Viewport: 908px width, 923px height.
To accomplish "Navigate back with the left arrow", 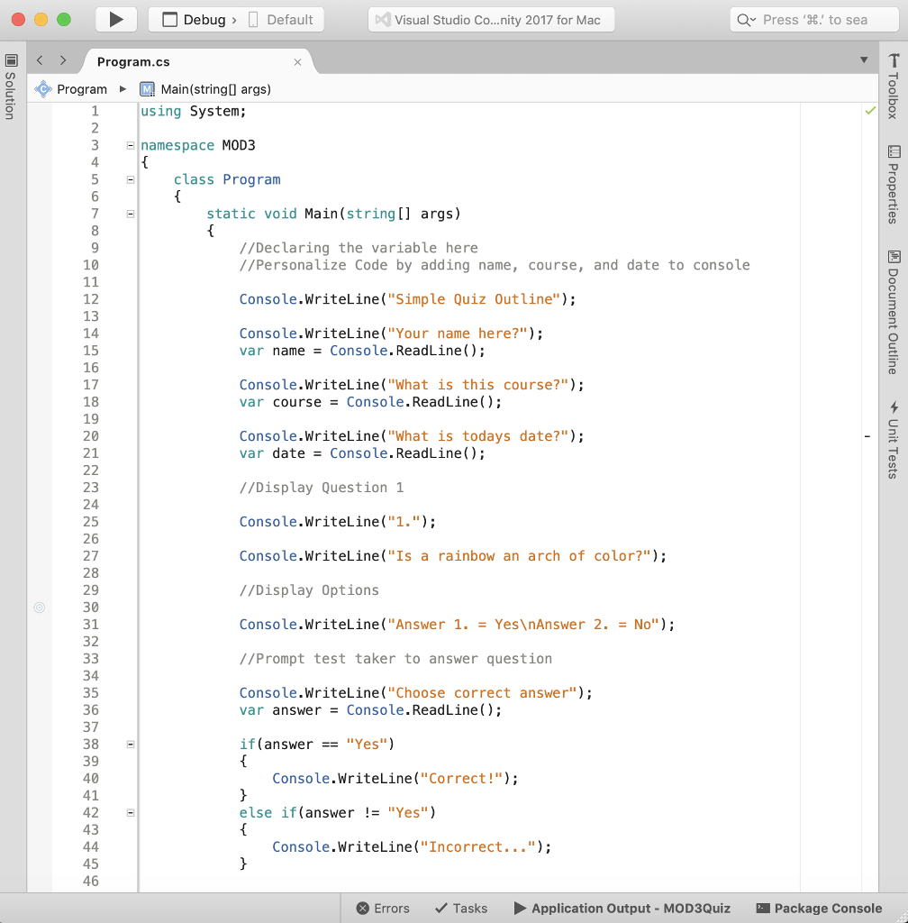I will pos(40,60).
